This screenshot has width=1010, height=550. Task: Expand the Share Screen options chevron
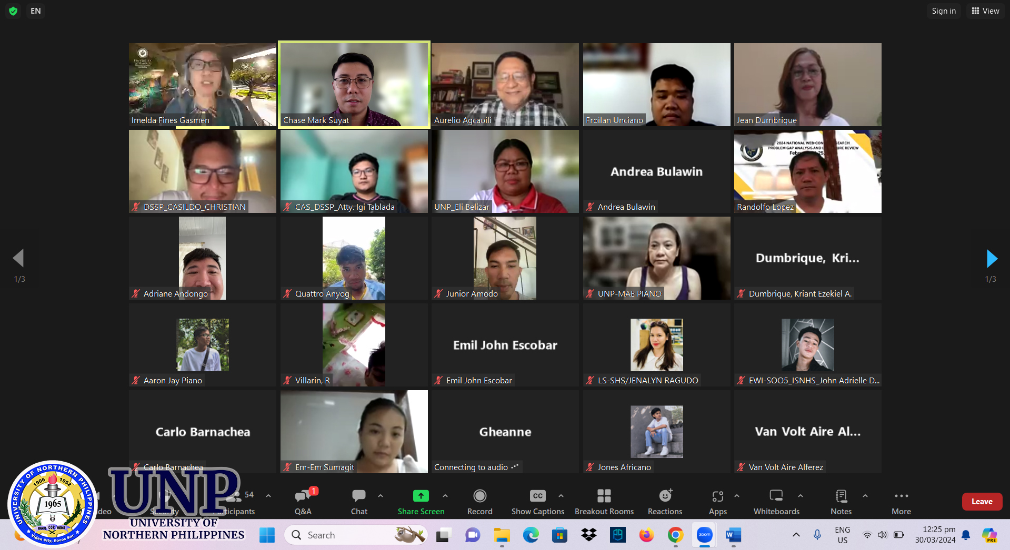(x=445, y=496)
